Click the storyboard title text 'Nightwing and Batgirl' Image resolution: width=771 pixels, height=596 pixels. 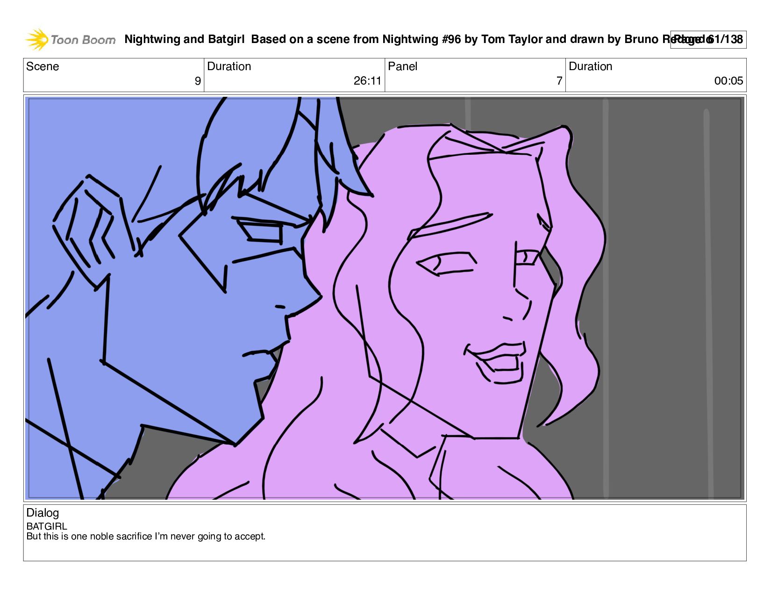[x=185, y=39]
